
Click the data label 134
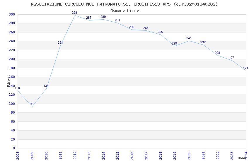tap(46, 86)
